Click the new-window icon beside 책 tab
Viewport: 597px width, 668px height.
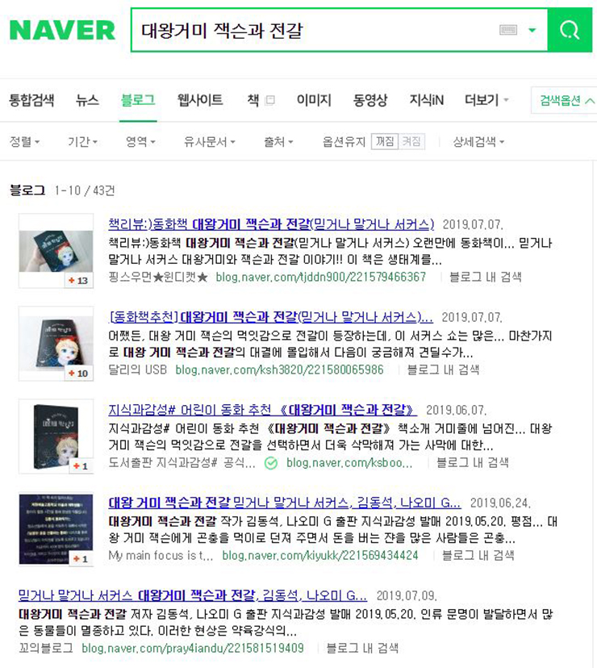pos(269,100)
